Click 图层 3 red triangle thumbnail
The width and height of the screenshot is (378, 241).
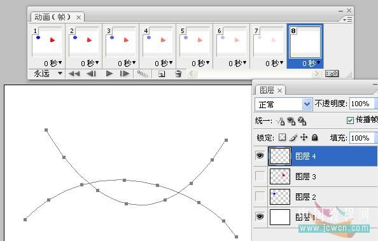click(280, 176)
